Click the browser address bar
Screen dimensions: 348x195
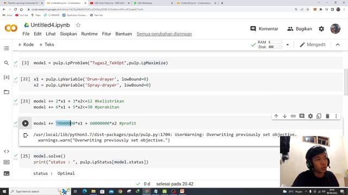160,9
